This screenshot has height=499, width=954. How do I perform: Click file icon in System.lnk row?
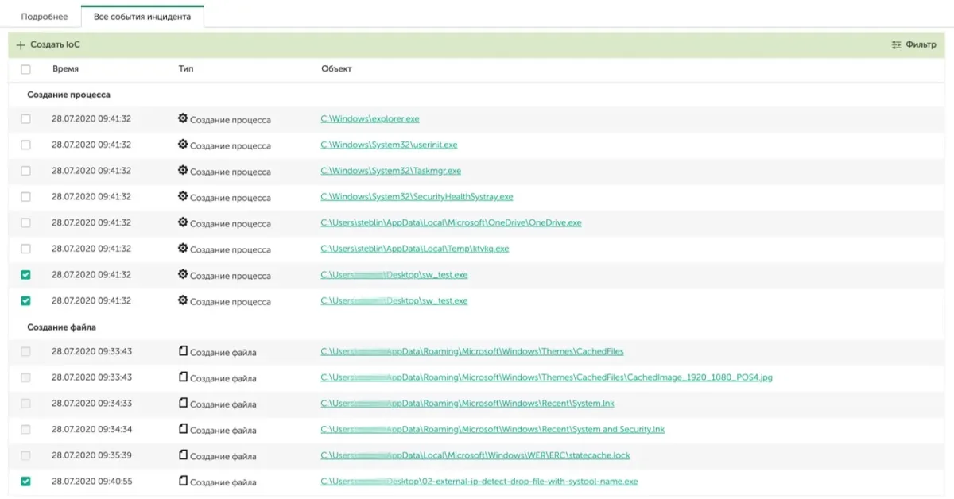point(183,404)
